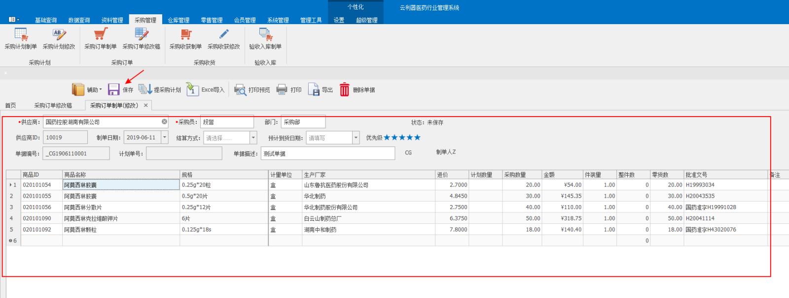Click the 山东鲁抗医药股份有限公司 cell

tap(368, 185)
